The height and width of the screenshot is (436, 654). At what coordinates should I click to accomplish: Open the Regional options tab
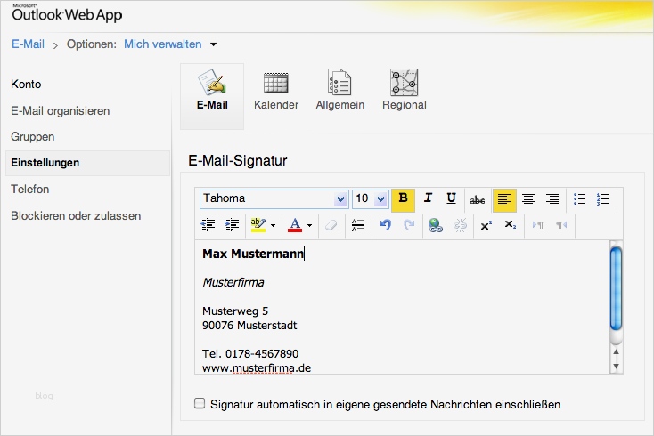coord(405,90)
